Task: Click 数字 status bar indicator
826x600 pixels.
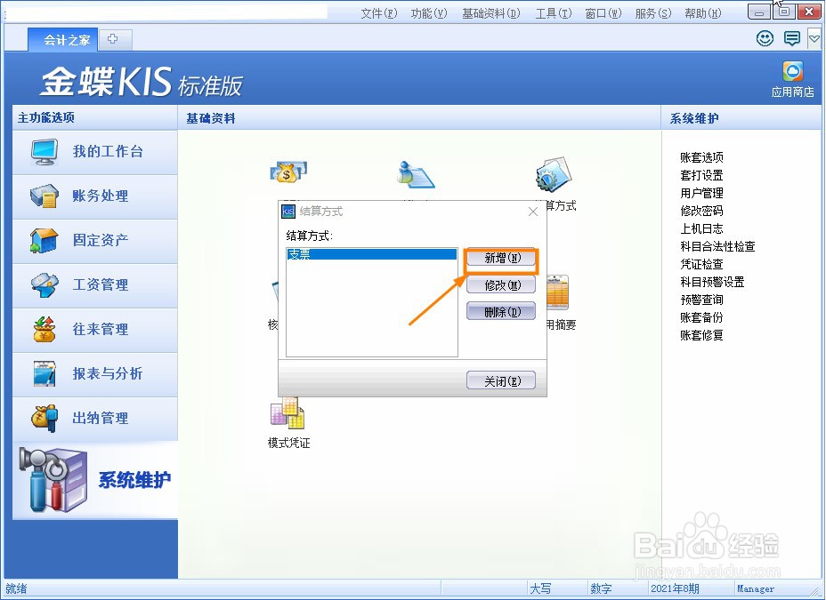Action: pos(601,588)
